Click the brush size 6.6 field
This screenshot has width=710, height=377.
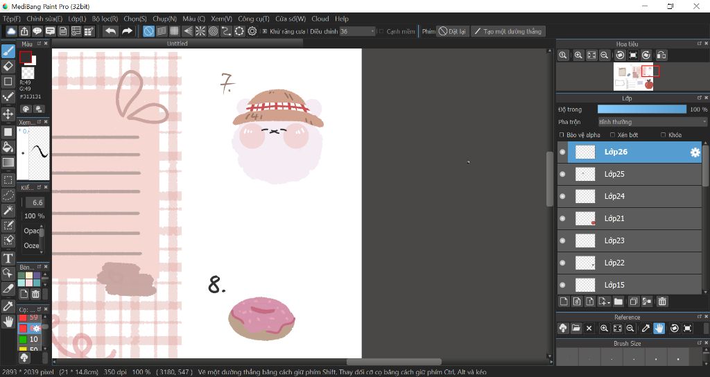pyautogui.click(x=35, y=202)
